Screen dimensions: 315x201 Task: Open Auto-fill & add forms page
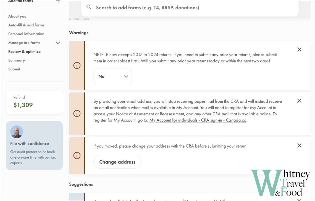(26, 25)
